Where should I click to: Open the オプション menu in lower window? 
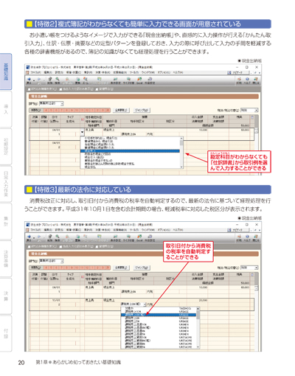click(x=164, y=230)
